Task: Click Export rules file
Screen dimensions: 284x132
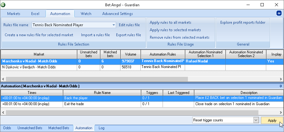Action: pos(129,35)
